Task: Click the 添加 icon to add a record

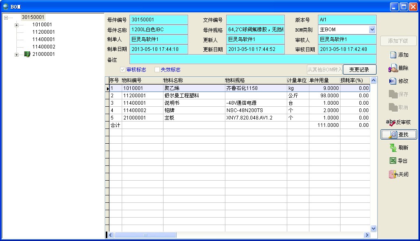Action: (x=398, y=55)
